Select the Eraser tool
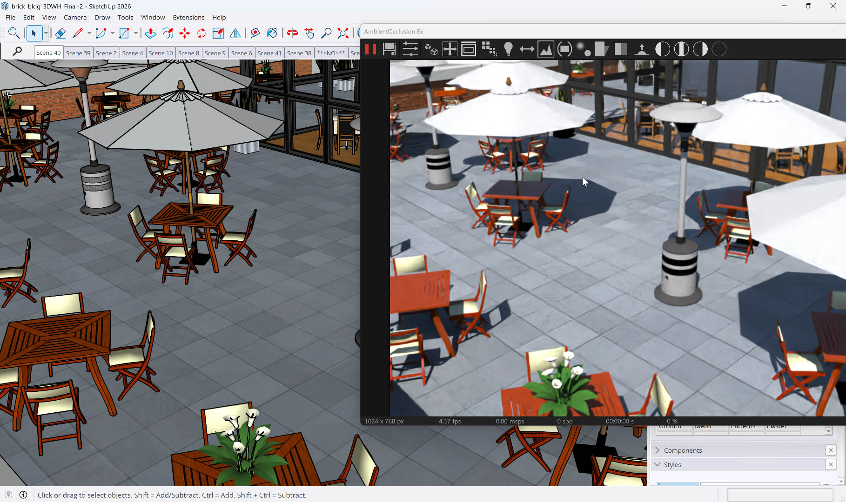The width and height of the screenshot is (846, 502). pyautogui.click(x=60, y=33)
